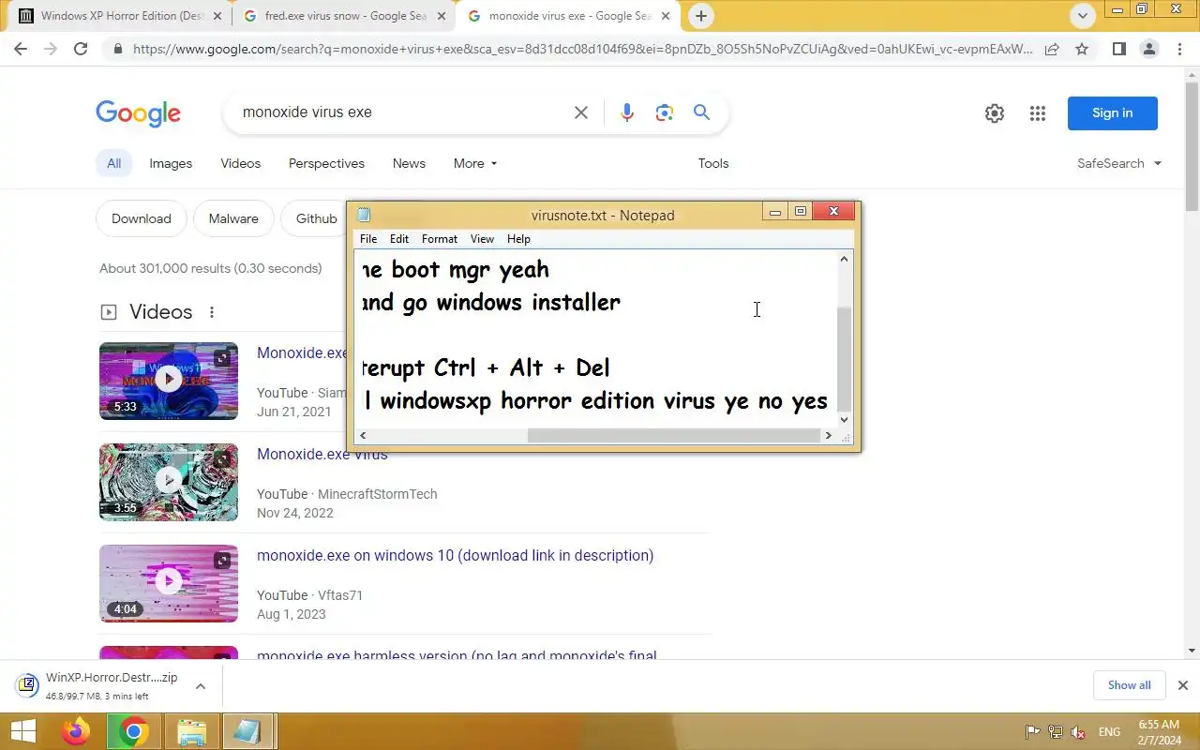Open a new browser tab
Image resolution: width=1200 pixels, height=750 pixels.
pyautogui.click(x=700, y=16)
